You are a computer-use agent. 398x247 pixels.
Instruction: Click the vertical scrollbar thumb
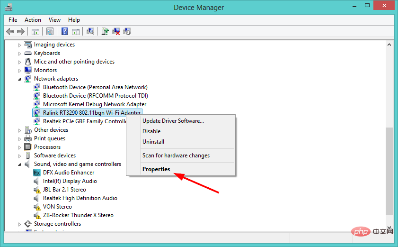pyautogui.click(x=389, y=171)
